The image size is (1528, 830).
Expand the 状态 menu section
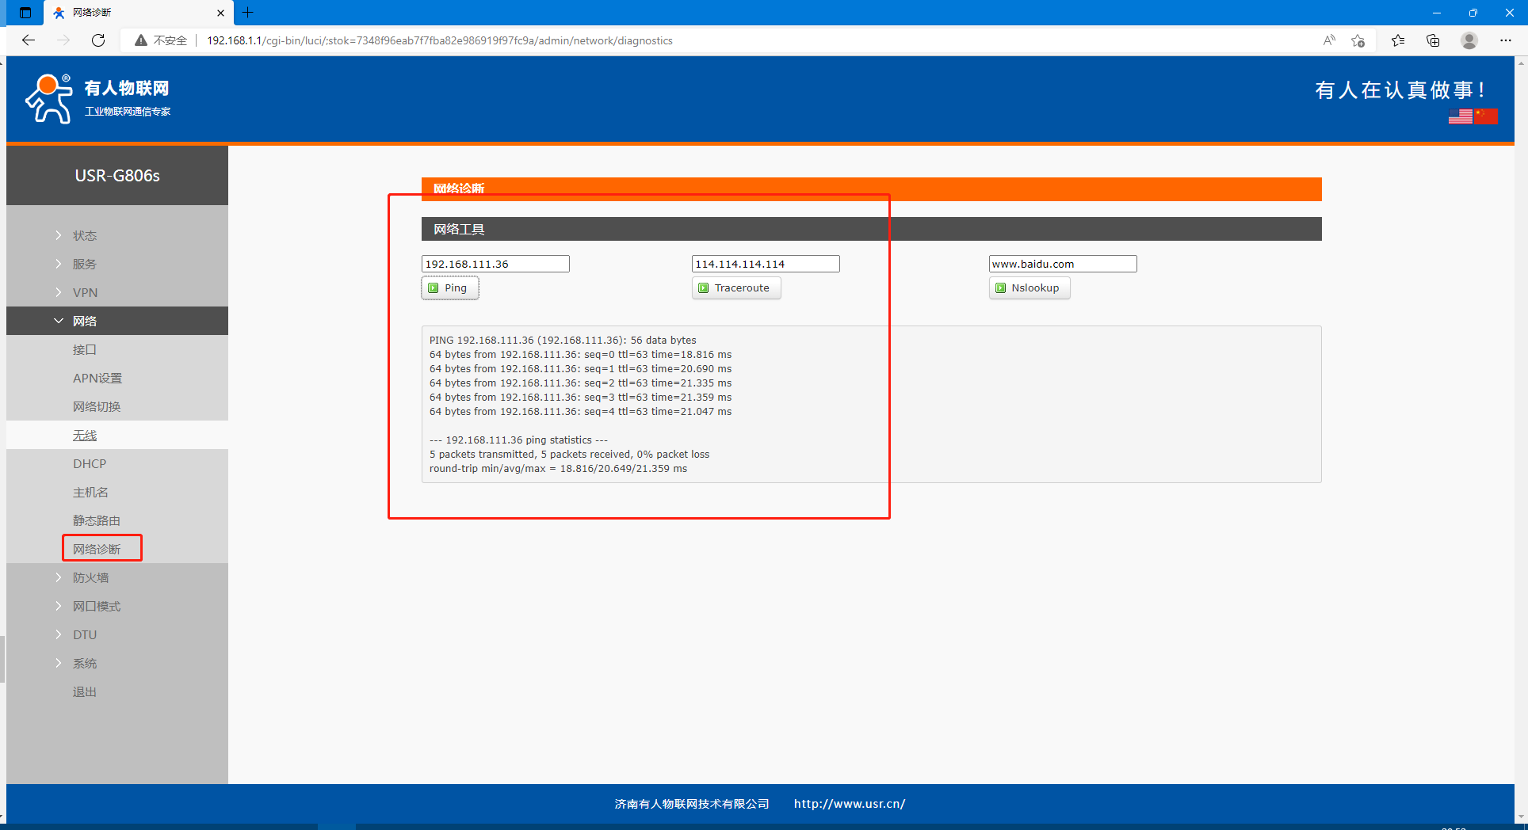click(x=85, y=235)
